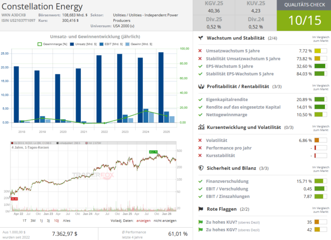The height and width of the screenshot is (240, 331).
Task: Switch chart range to 3M
Action: pos(33,220)
